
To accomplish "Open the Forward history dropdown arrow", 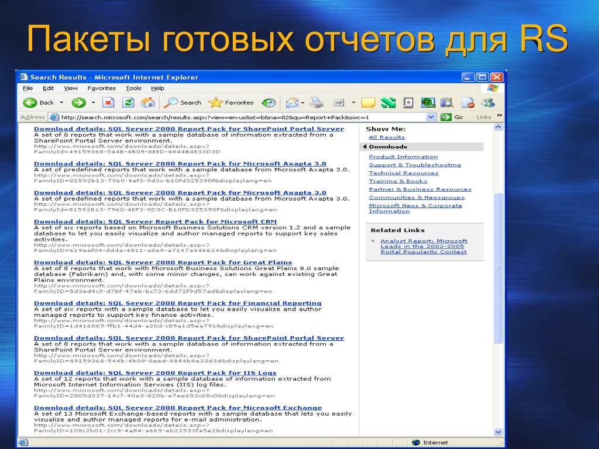I will (93, 102).
